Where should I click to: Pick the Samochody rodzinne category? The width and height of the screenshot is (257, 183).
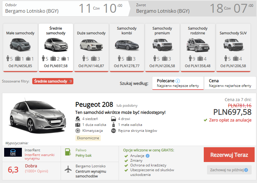click(x=198, y=47)
